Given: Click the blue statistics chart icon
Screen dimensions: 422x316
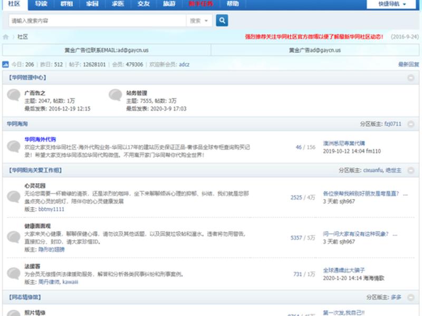Looking at the screenshot, I should click(x=5, y=64).
